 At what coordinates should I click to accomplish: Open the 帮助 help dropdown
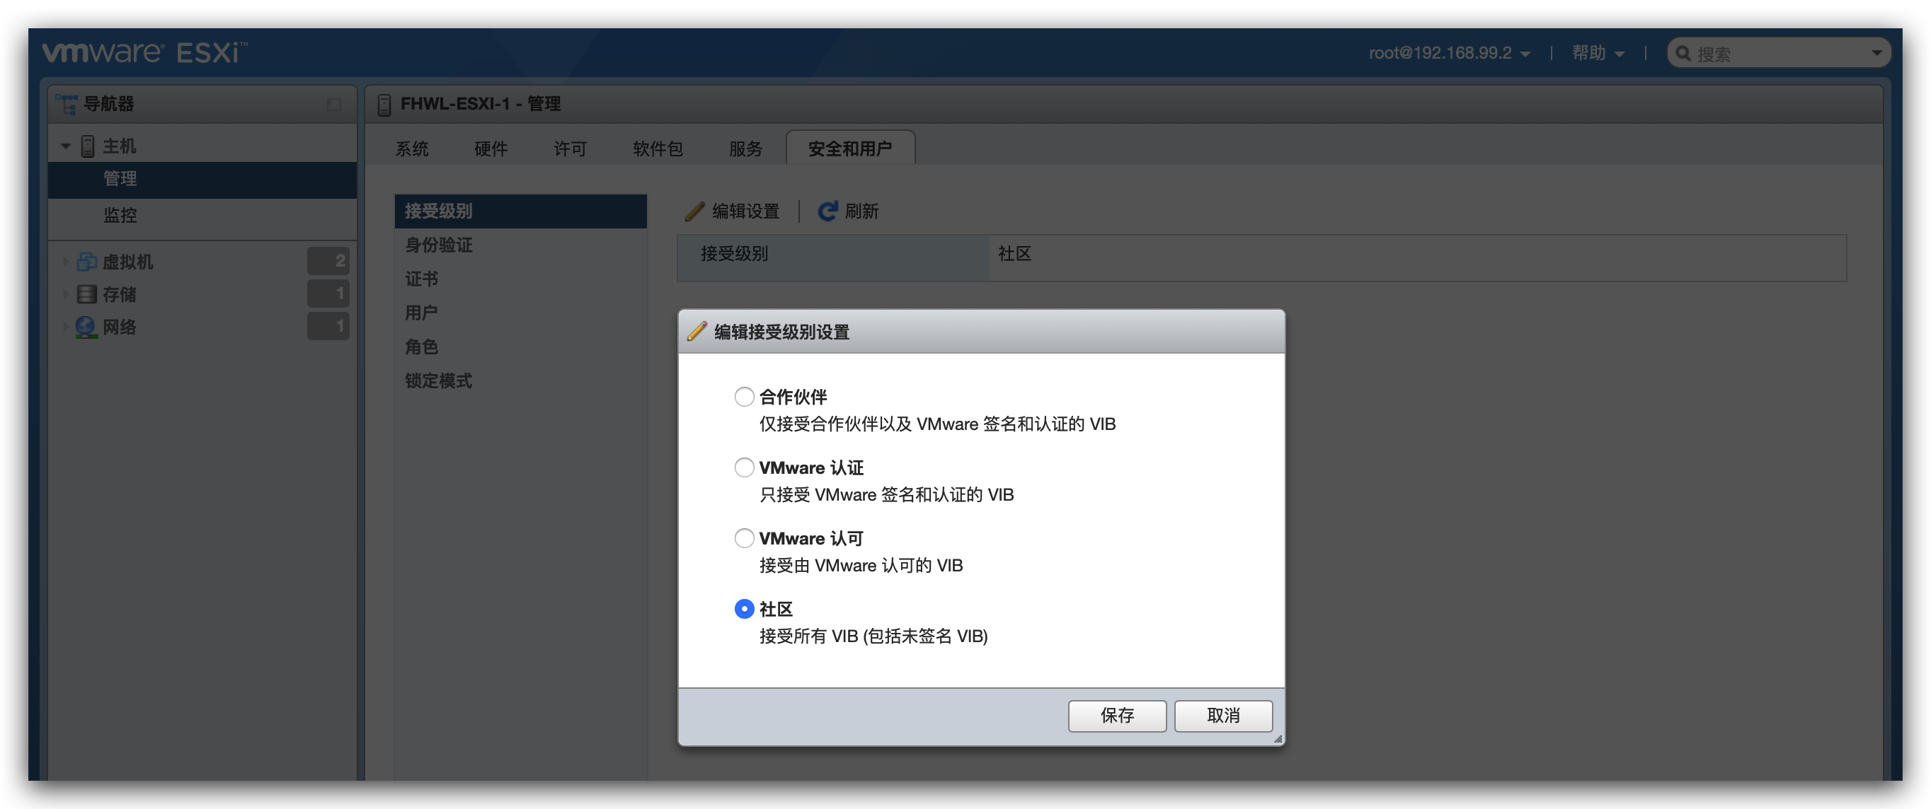(x=1598, y=53)
